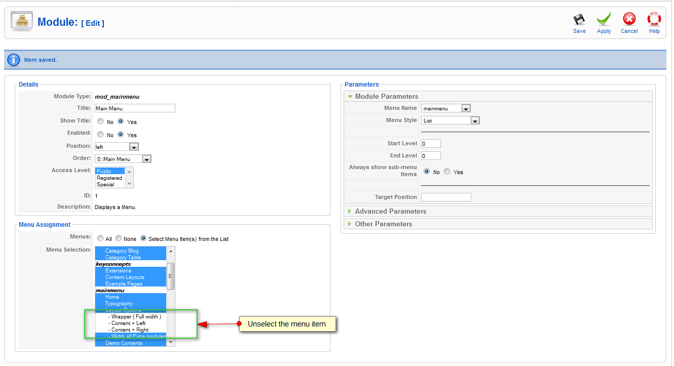Open the Menu Style dropdown
This screenshot has height=366, width=674.
450,120
